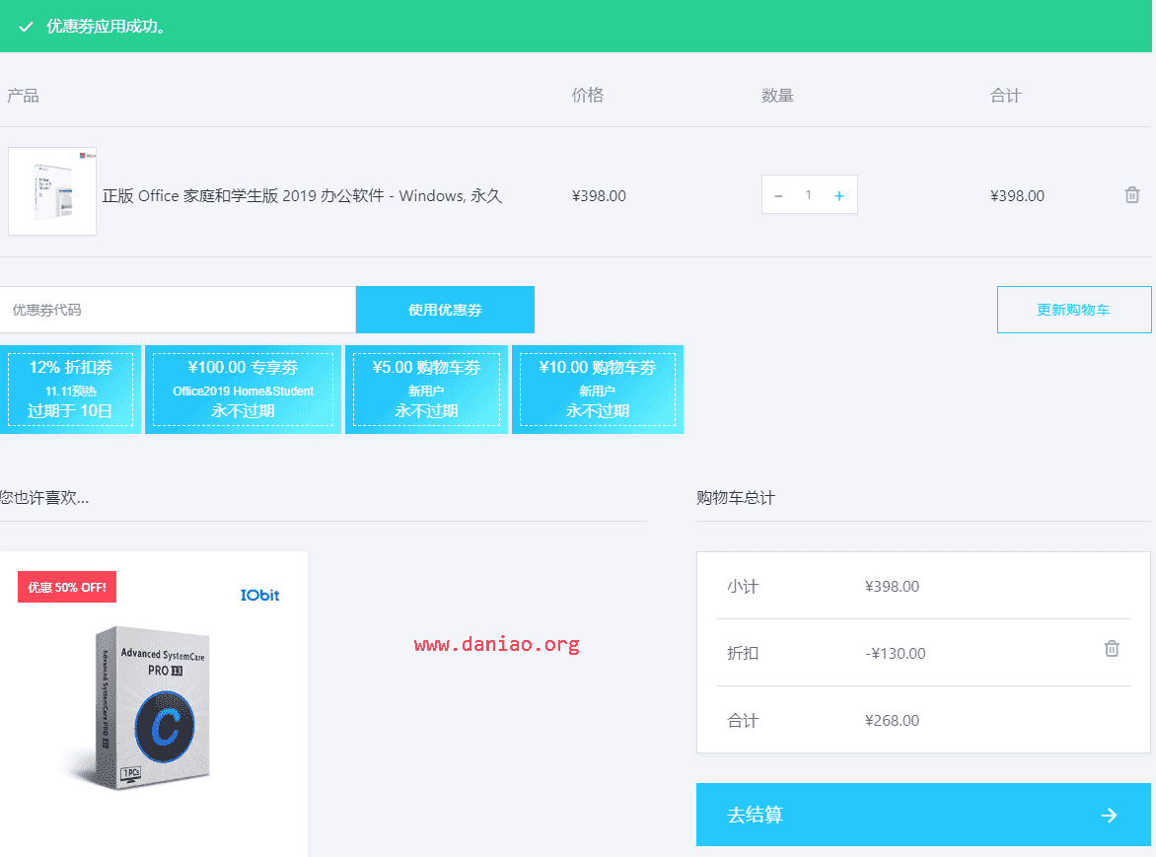Choose the ¥5.00 购物车券 coupon
Viewport: 1156px width, 857px height.
point(426,390)
